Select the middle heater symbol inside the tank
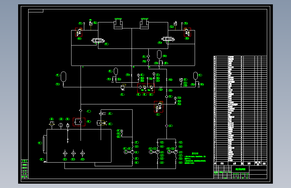Screen dimensions: 291x188 74,154
